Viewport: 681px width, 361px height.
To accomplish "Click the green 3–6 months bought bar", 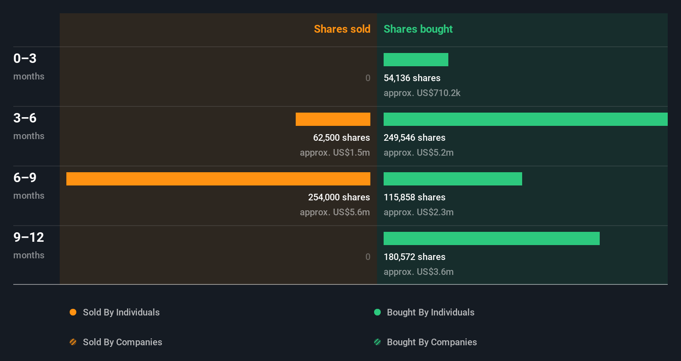I will click(525, 119).
